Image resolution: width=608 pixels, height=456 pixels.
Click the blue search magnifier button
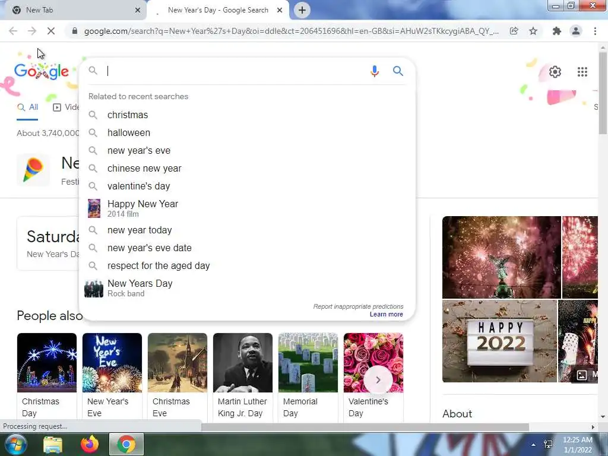[x=398, y=71]
